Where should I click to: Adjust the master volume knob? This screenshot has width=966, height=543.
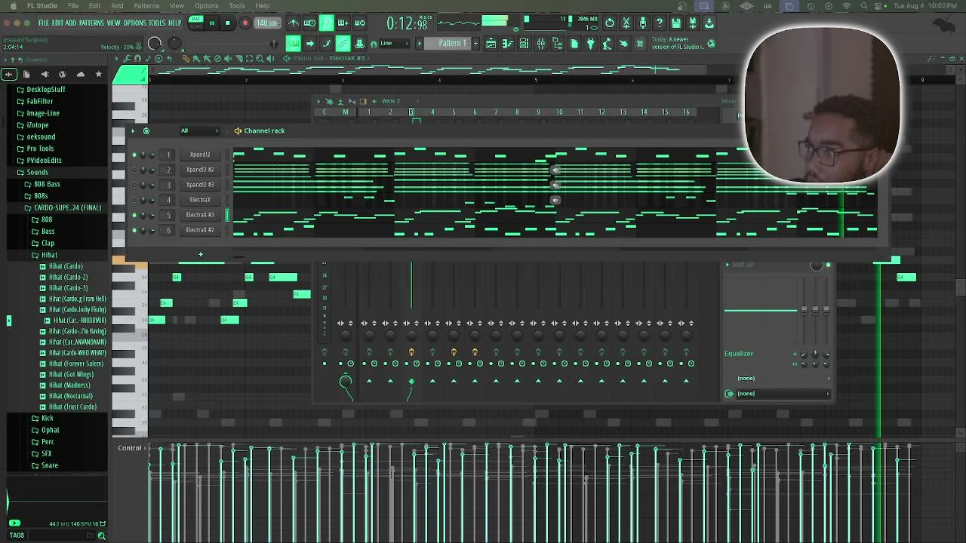point(155,44)
